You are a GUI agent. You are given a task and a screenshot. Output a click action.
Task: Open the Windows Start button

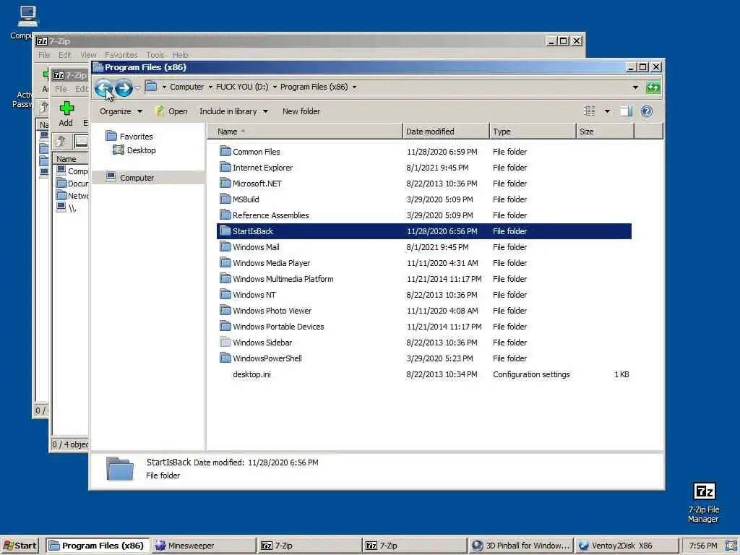click(x=20, y=546)
